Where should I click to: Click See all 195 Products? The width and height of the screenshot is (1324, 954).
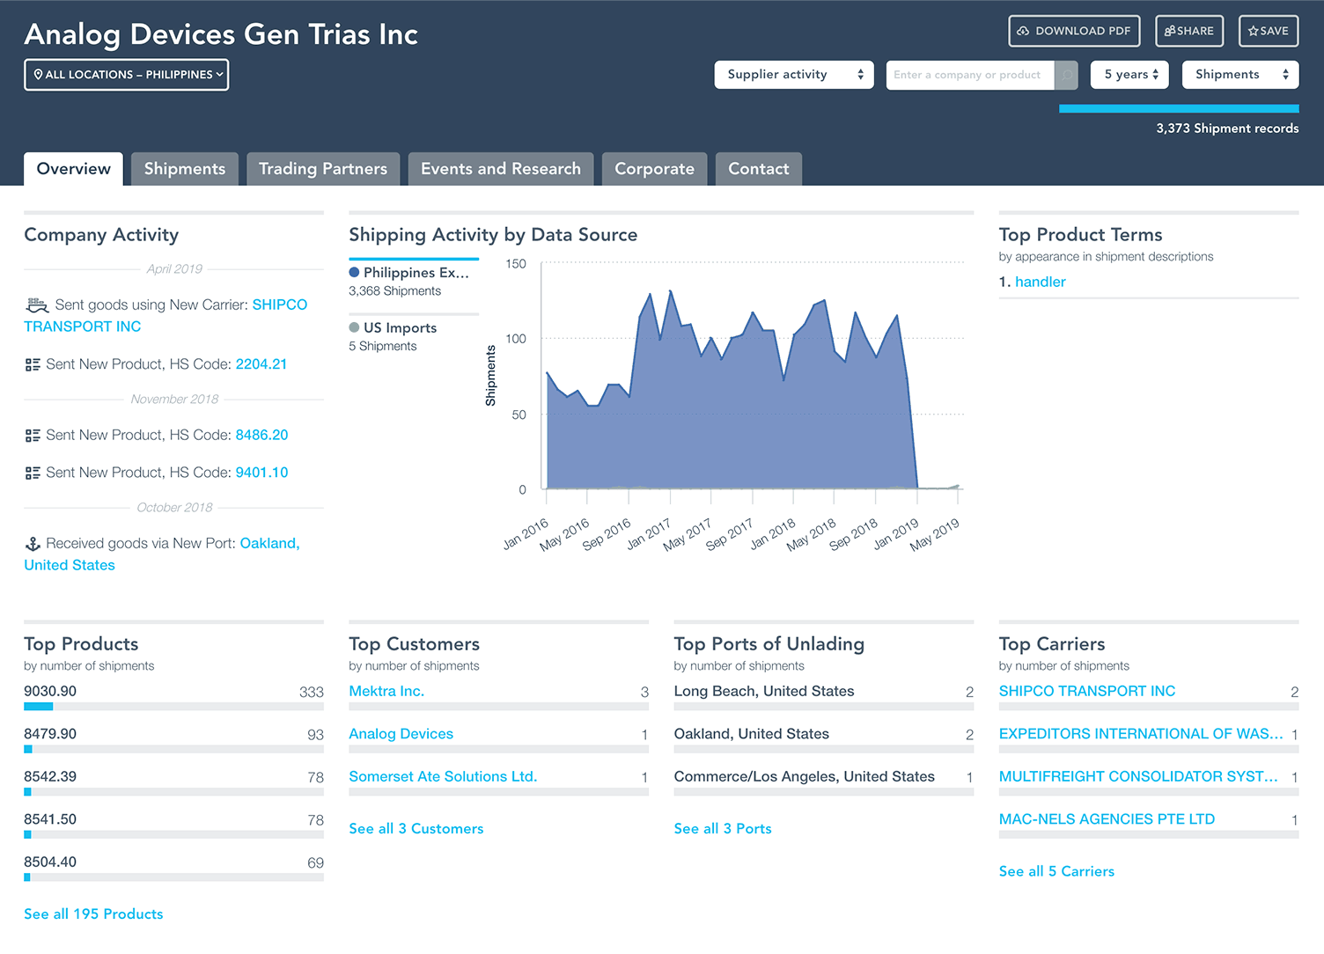93,914
